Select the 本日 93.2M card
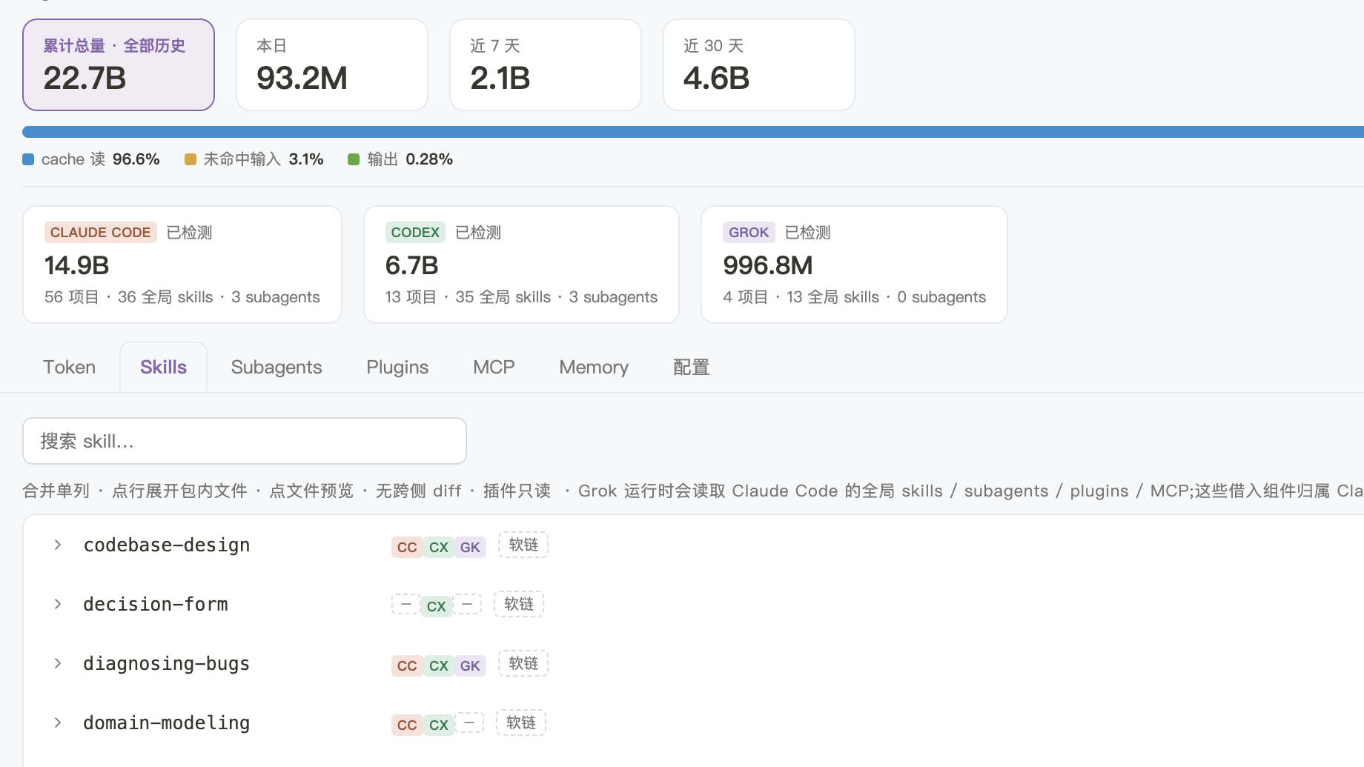This screenshot has width=1364, height=767. [x=332, y=65]
